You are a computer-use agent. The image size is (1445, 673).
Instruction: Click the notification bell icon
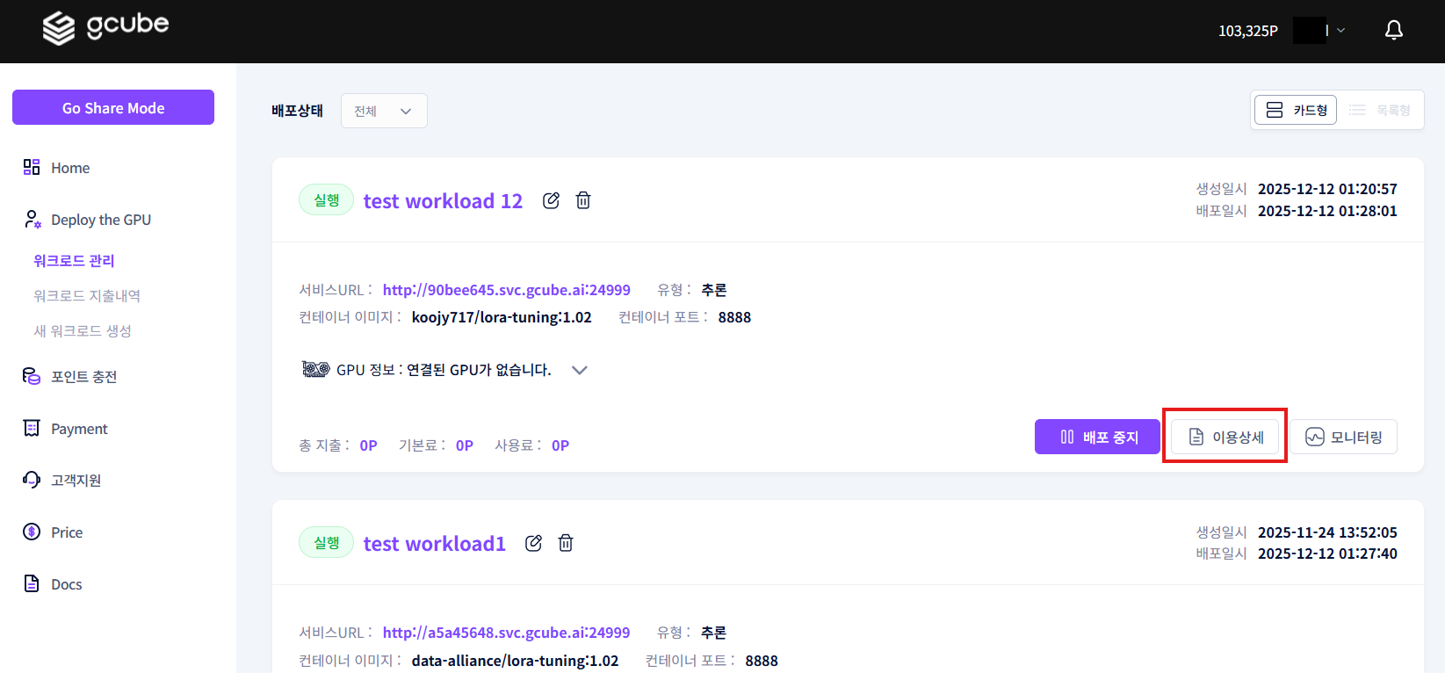click(x=1393, y=31)
